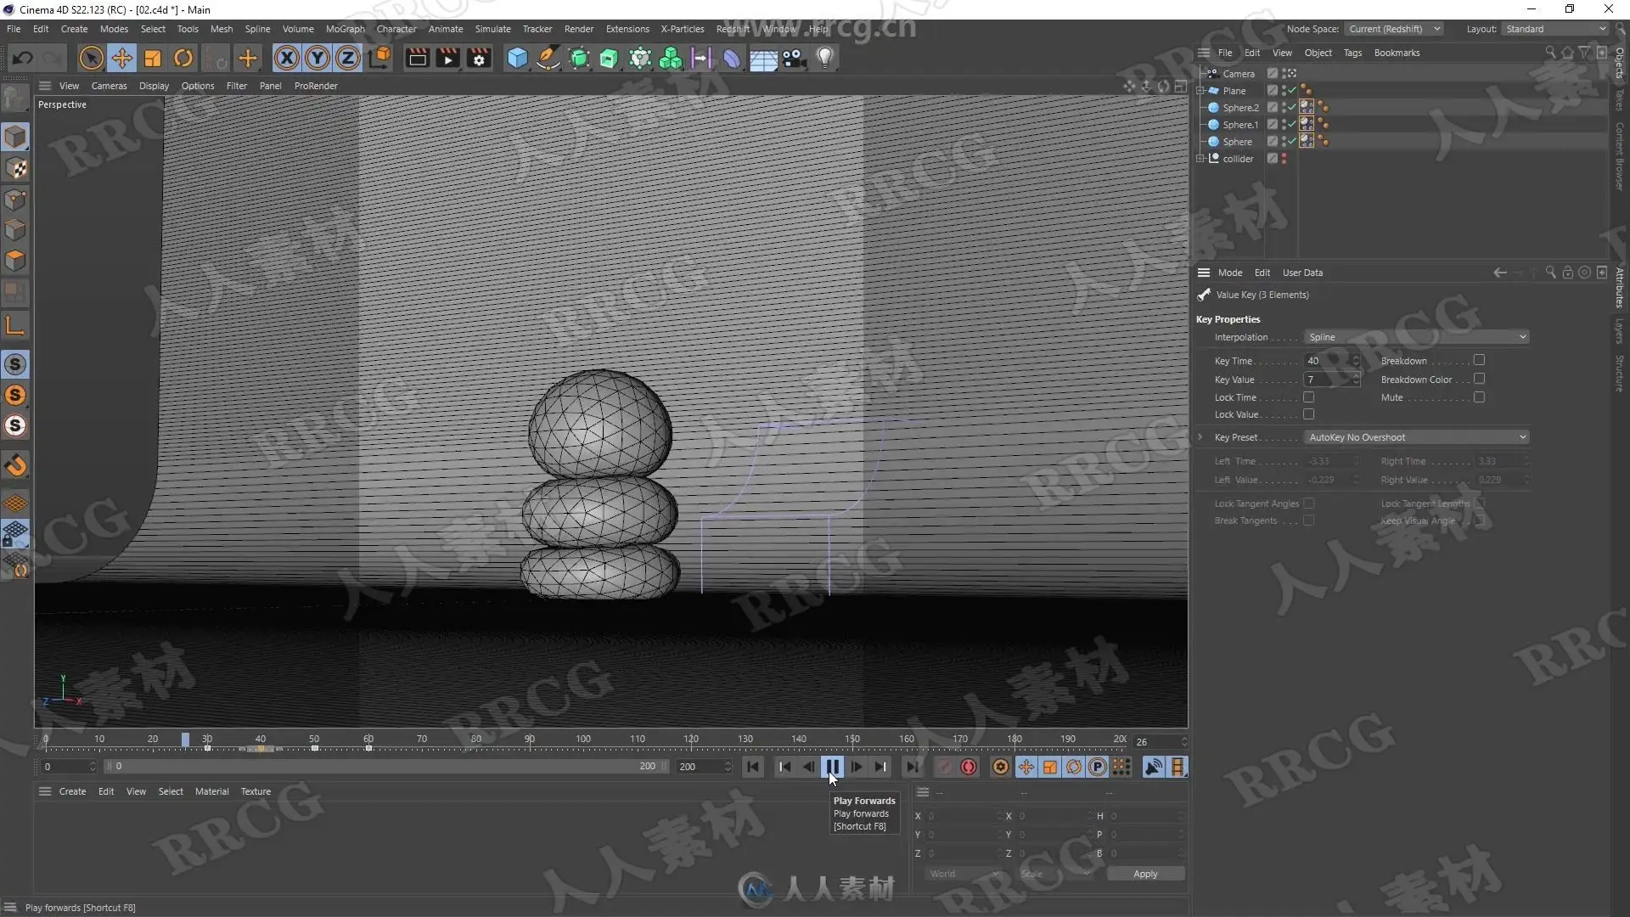
Task: Open the Edit Render Settings icon
Action: (x=479, y=58)
